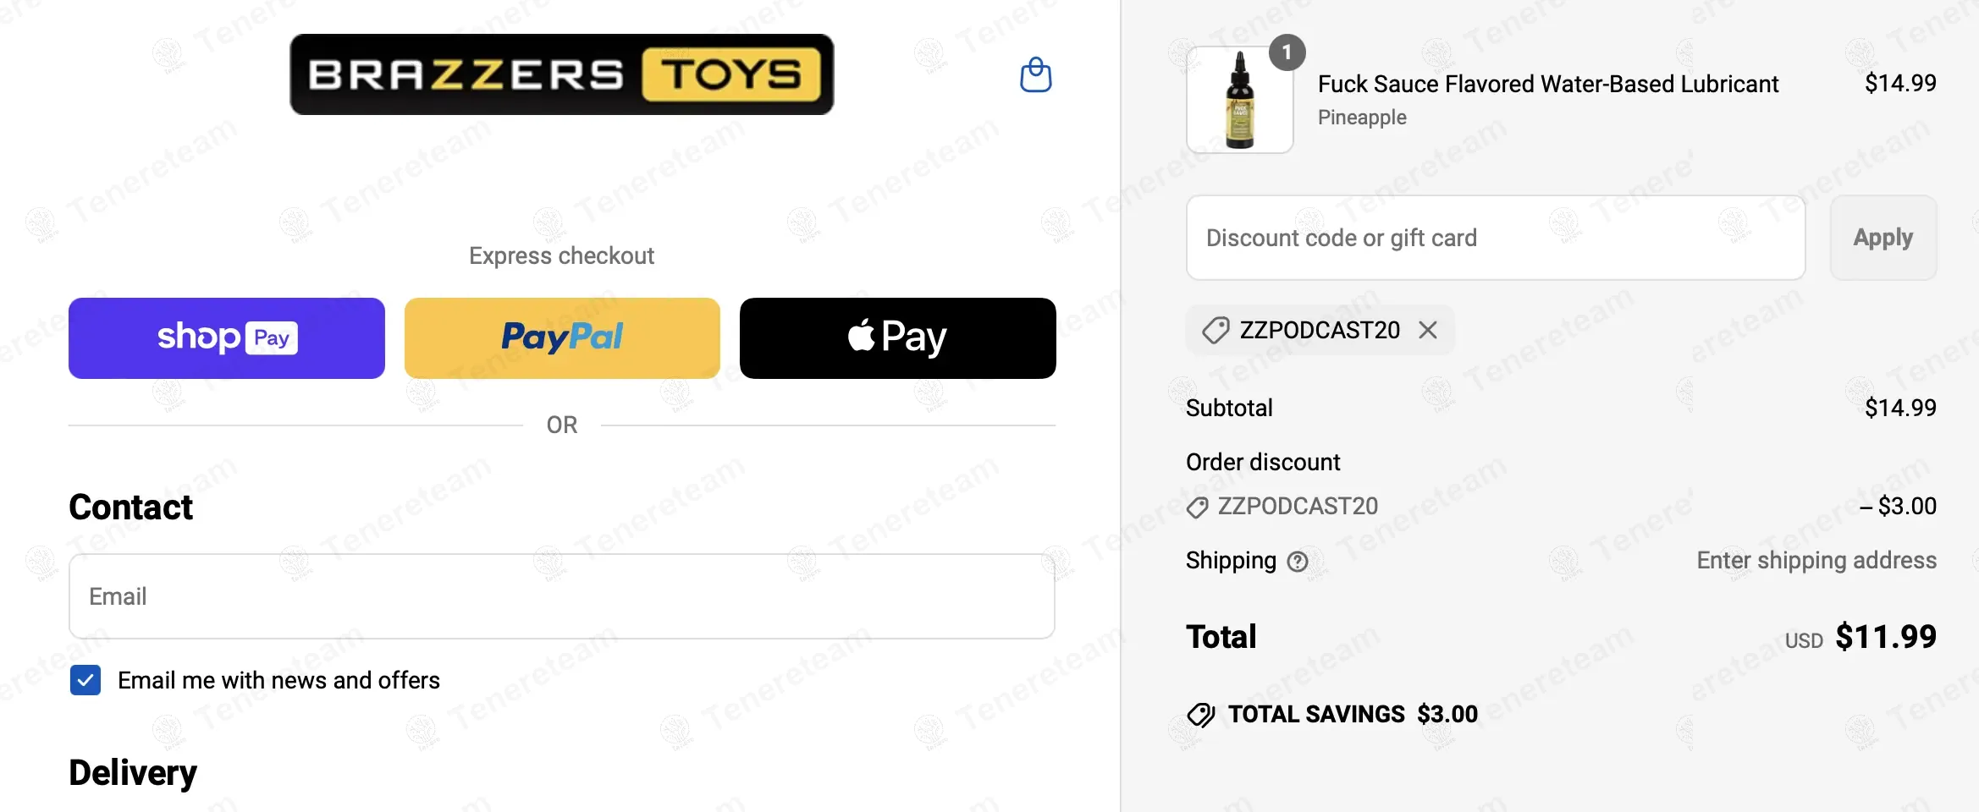This screenshot has width=1979, height=812.
Task: Click the lubricant product thumbnail
Action: (1239, 101)
